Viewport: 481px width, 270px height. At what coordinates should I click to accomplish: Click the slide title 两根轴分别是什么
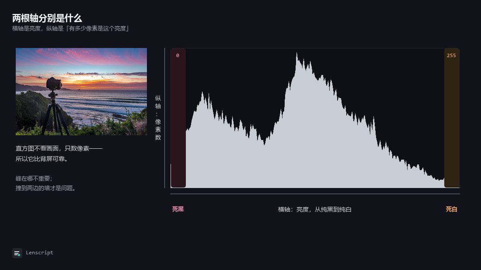click(x=47, y=18)
